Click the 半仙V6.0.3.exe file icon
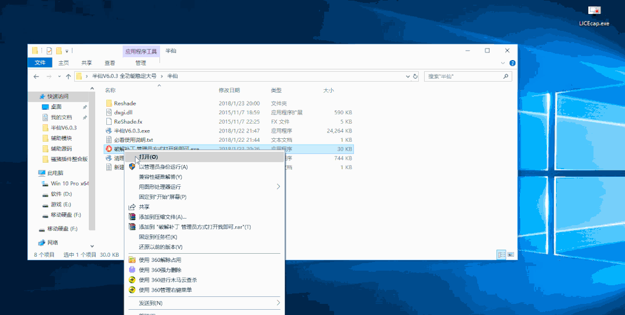 [x=109, y=131]
